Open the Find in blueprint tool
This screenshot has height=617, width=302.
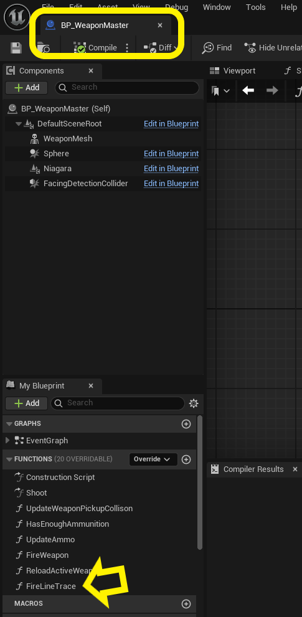tap(217, 48)
